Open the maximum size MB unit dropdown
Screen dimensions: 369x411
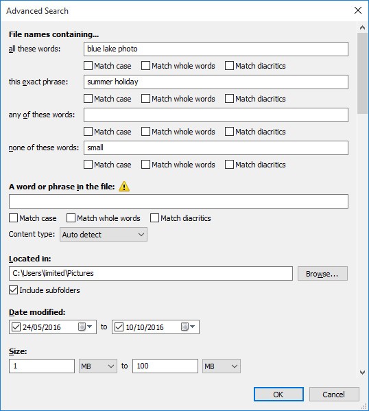222,366
